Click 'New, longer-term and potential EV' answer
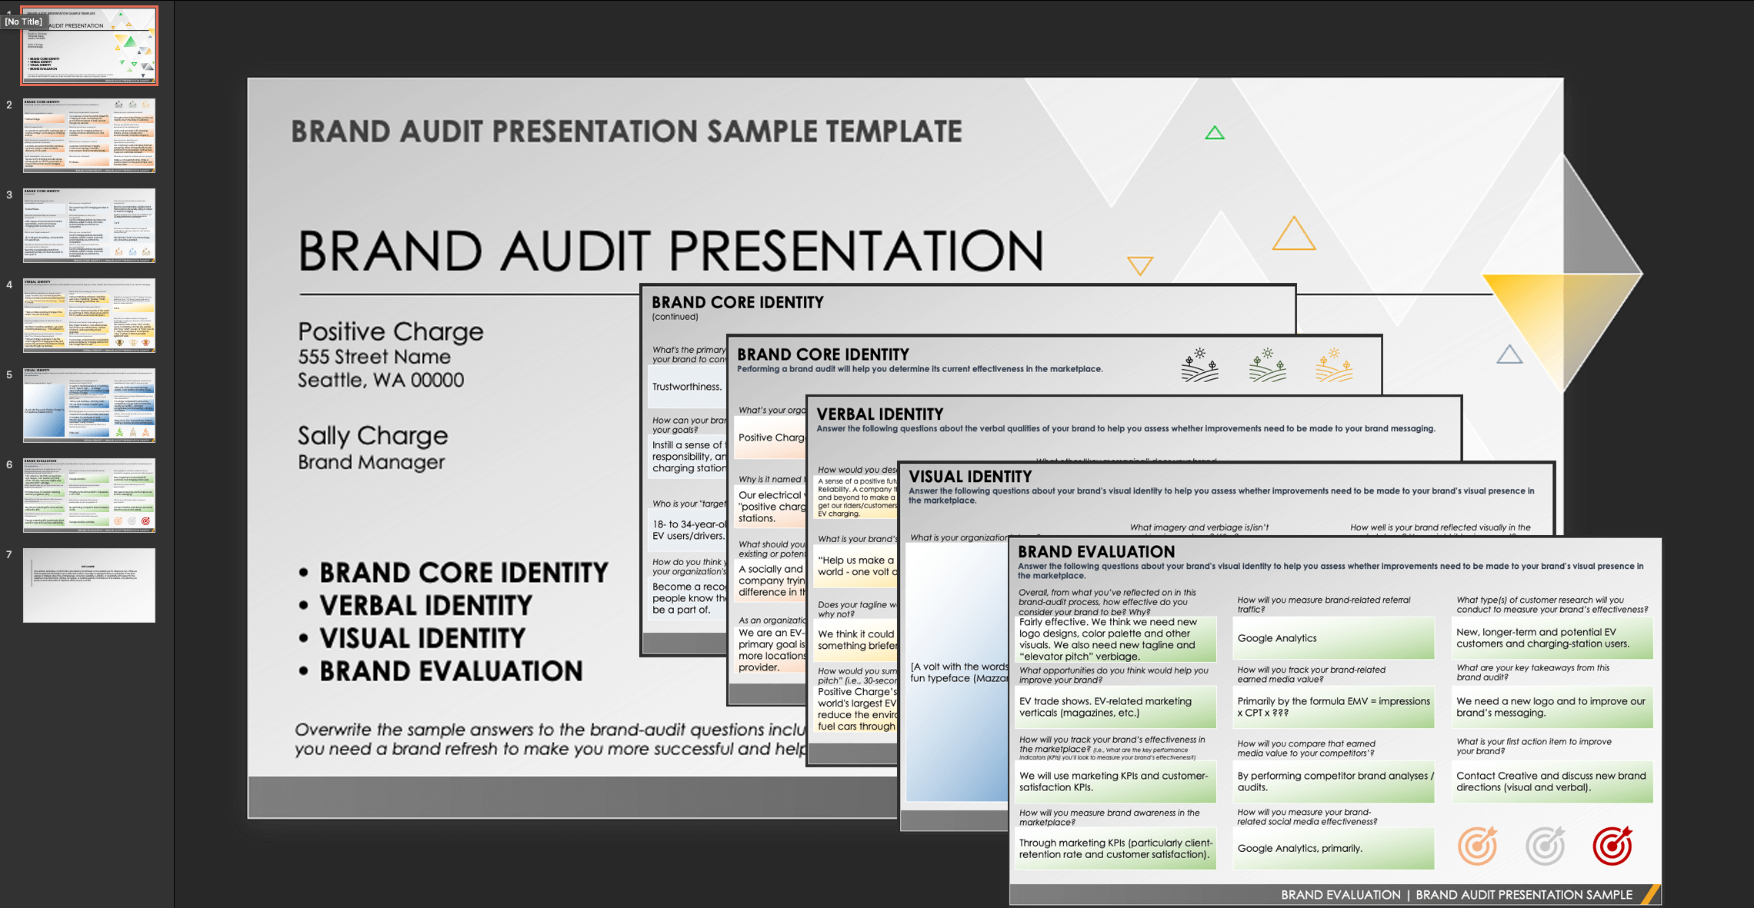The width and height of the screenshot is (1754, 908). pyautogui.click(x=1552, y=638)
